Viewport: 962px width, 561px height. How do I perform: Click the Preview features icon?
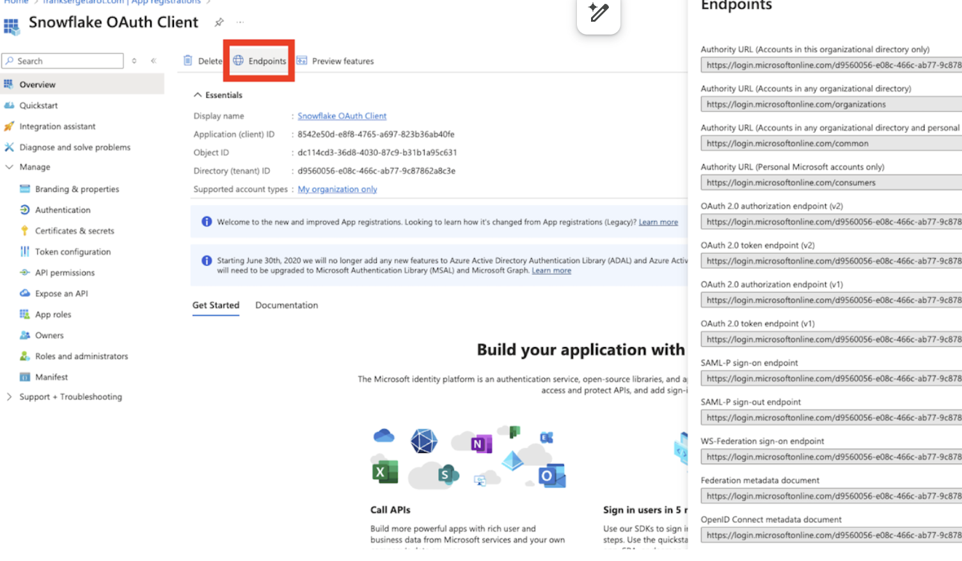point(302,61)
